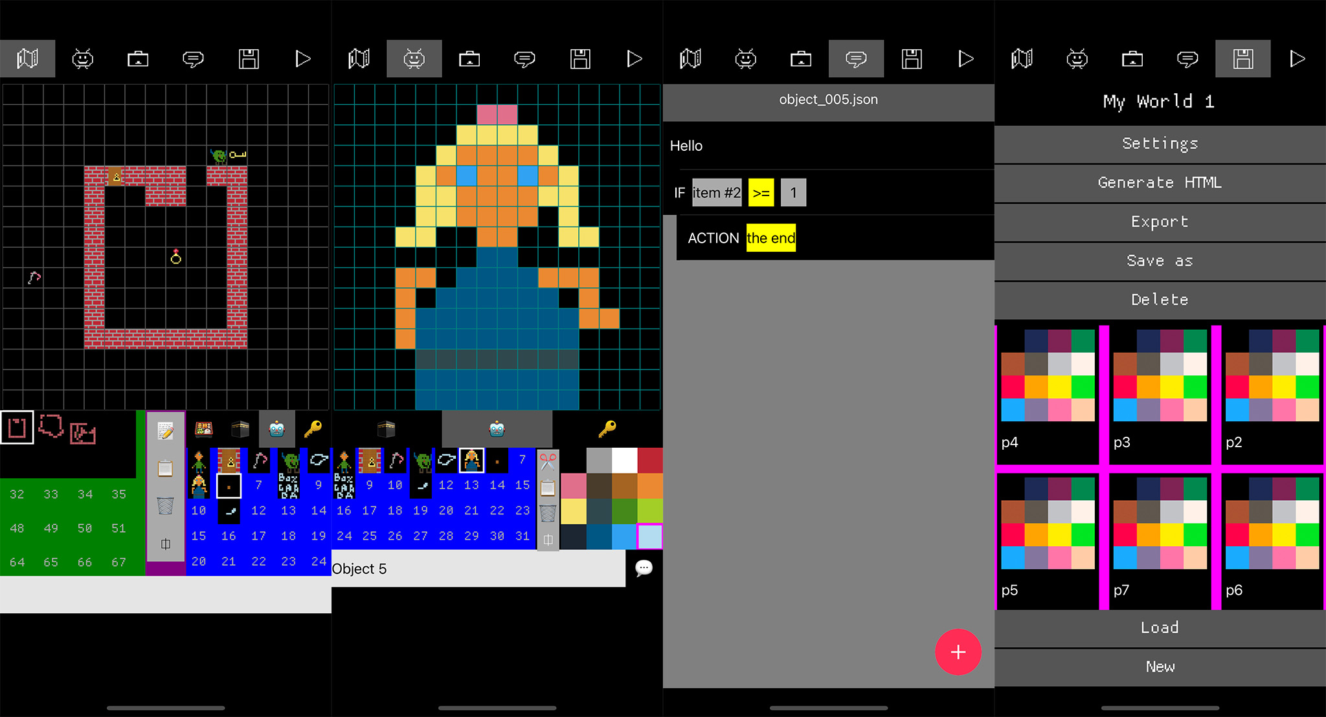
Task: Click the New button
Action: pyautogui.click(x=1160, y=667)
